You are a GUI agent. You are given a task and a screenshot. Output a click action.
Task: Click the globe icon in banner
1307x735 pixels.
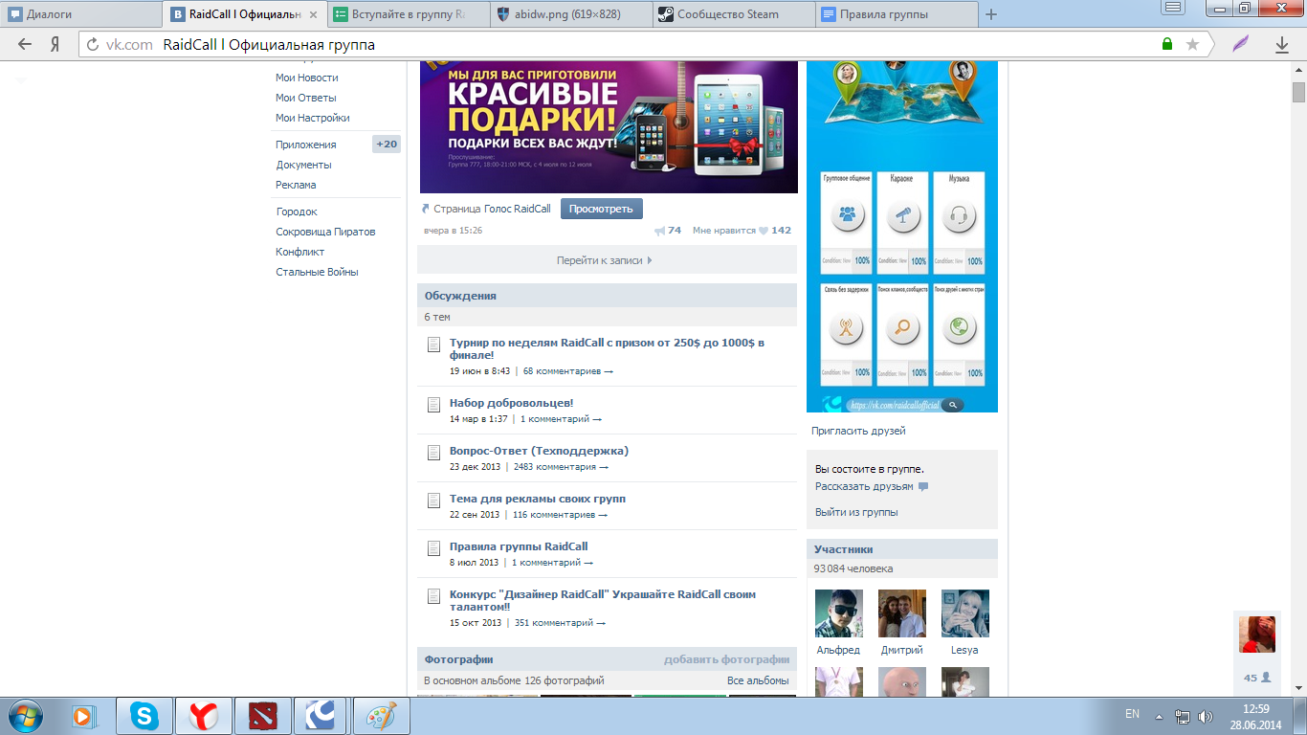click(958, 329)
